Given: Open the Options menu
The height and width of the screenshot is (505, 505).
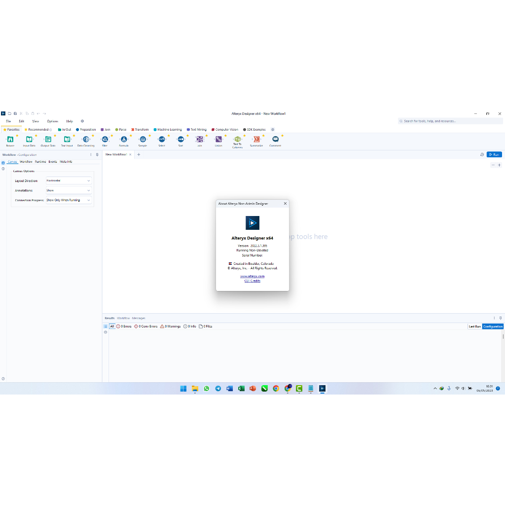Looking at the screenshot, I should click(x=53, y=121).
